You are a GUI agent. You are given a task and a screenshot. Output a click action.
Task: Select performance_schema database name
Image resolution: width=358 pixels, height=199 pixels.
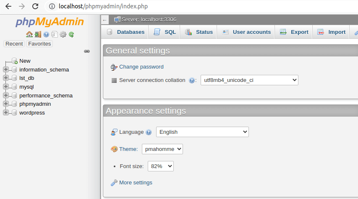coord(46,95)
